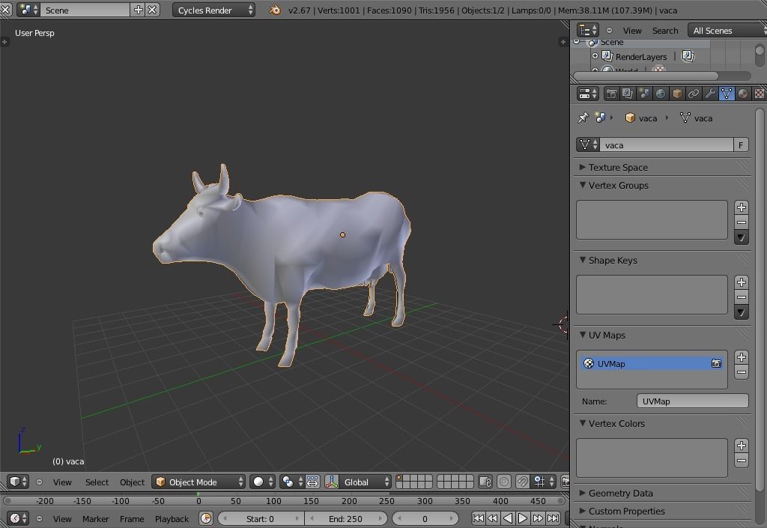Expand the Texture Space panel
The height and width of the screenshot is (528, 767).
582,167
